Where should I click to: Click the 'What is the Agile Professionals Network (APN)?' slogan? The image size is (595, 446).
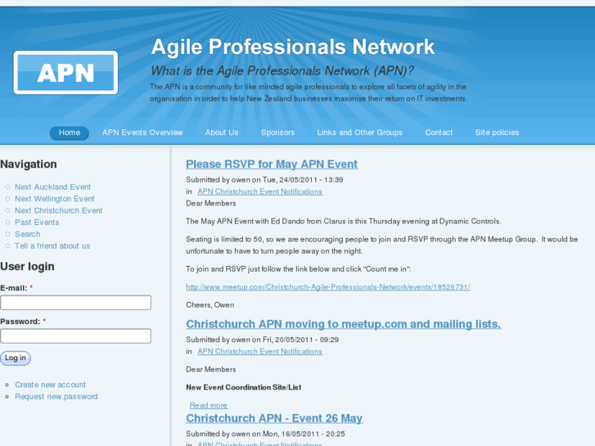click(282, 70)
